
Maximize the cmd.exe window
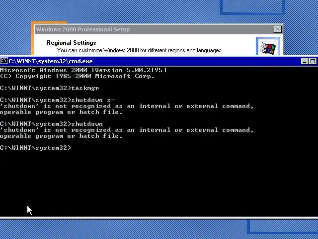[313, 61]
